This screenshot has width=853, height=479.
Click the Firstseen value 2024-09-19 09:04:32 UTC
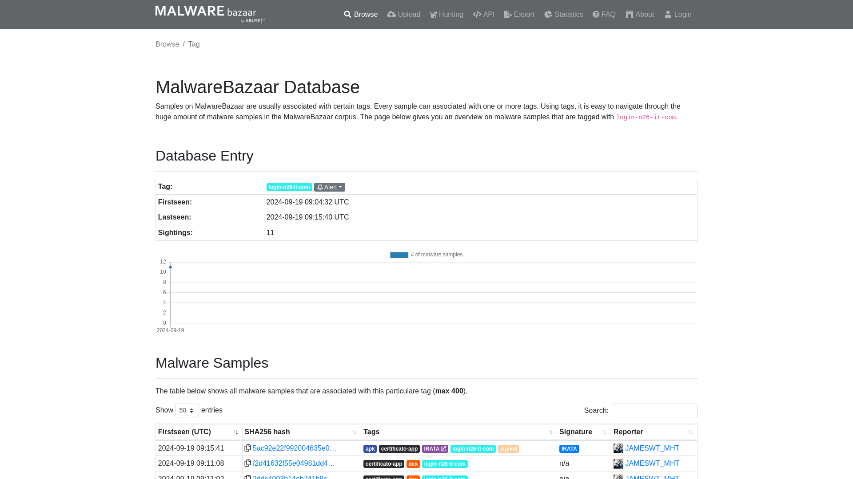307,202
